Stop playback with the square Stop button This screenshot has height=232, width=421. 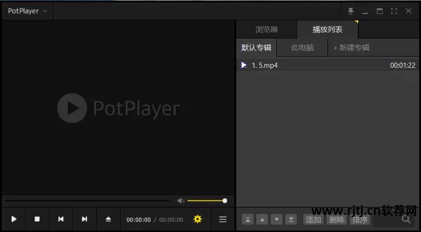coord(37,219)
